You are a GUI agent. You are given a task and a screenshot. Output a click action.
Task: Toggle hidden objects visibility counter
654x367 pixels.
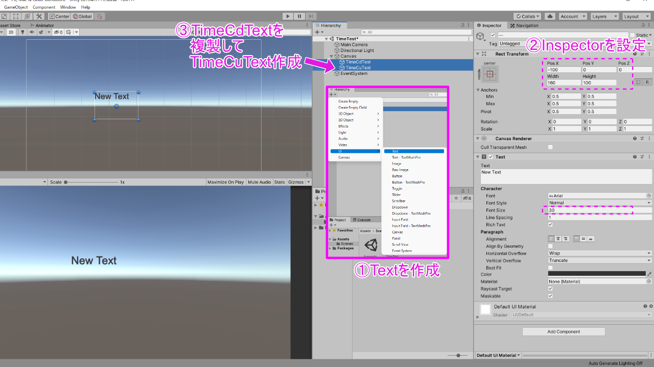[57, 32]
